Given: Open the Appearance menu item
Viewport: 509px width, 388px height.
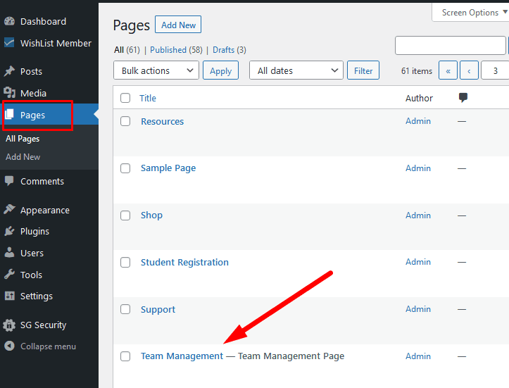Looking at the screenshot, I should click(45, 211).
